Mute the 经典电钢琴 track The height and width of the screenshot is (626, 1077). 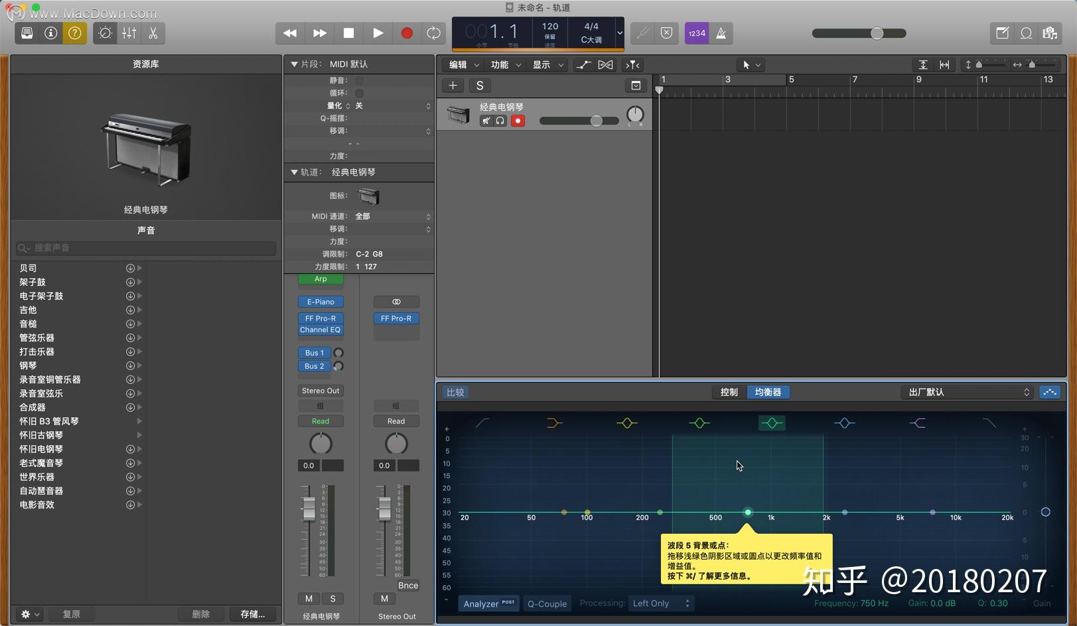486,121
